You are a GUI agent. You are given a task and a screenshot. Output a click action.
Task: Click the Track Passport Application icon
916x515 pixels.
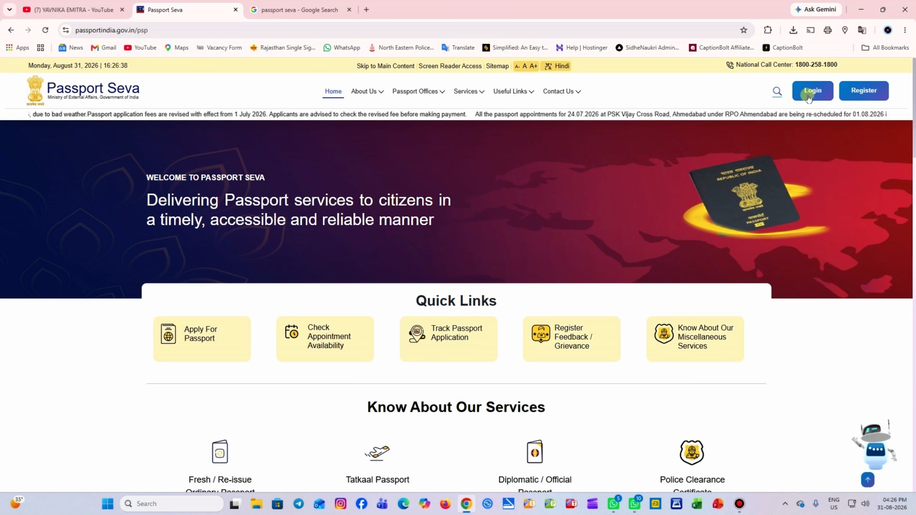(417, 334)
